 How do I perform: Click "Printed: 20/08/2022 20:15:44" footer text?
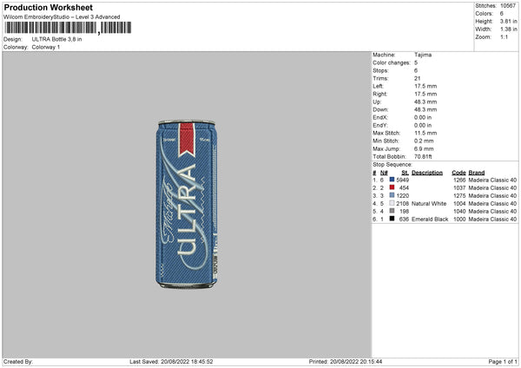pyautogui.click(x=346, y=362)
